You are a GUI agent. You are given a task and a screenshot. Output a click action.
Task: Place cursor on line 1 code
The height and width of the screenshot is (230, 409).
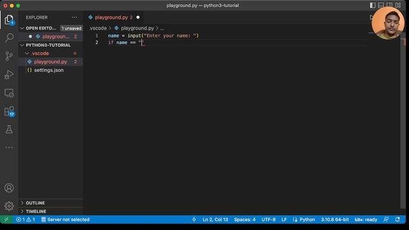(x=153, y=36)
